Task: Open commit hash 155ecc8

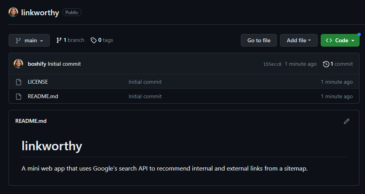Action: point(272,64)
